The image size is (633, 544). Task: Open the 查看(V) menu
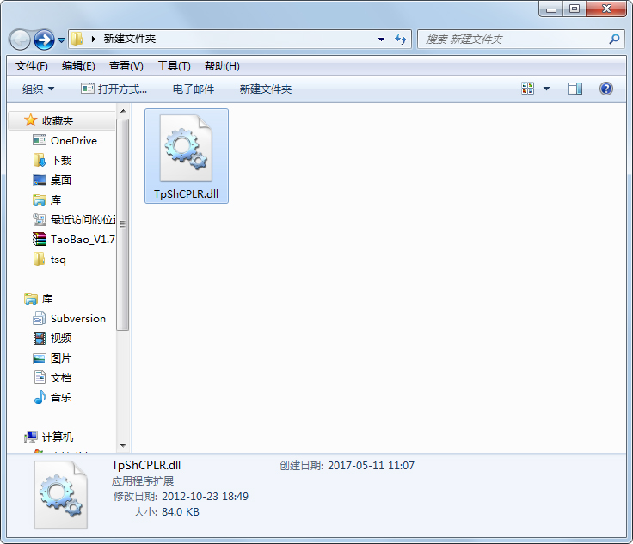(x=126, y=65)
